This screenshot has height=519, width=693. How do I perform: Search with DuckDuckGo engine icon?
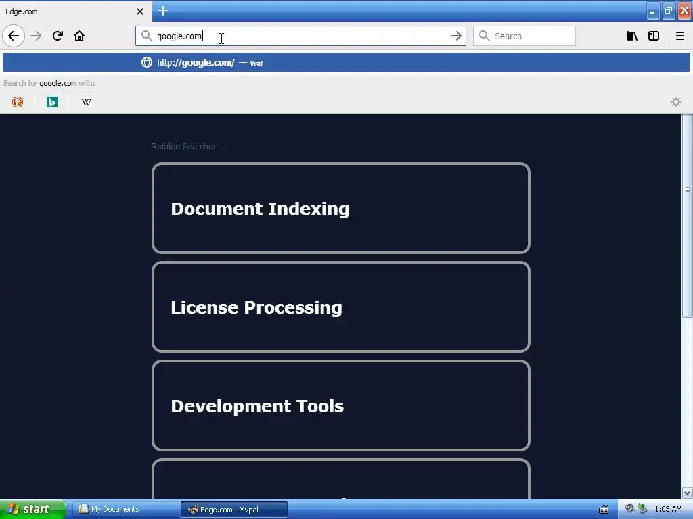point(17,102)
